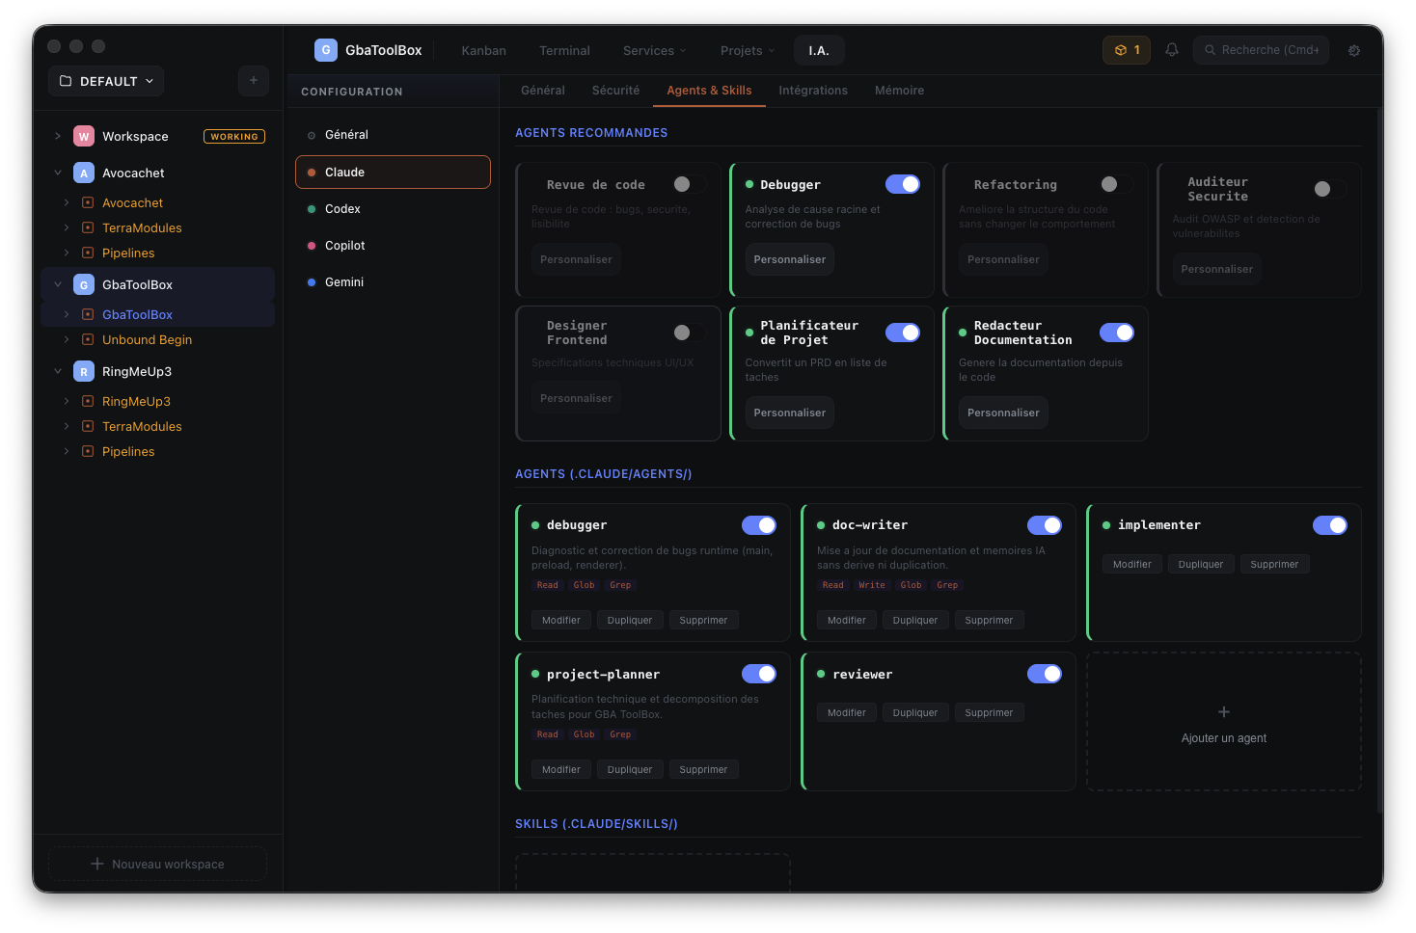
Task: Switch to the Sécurité tab
Action: click(615, 91)
